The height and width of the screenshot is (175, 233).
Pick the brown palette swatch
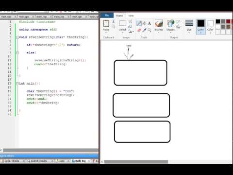[x=228, y=27]
